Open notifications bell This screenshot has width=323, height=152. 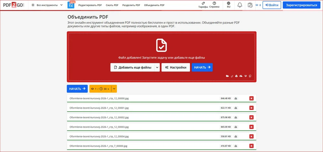[240, 5]
